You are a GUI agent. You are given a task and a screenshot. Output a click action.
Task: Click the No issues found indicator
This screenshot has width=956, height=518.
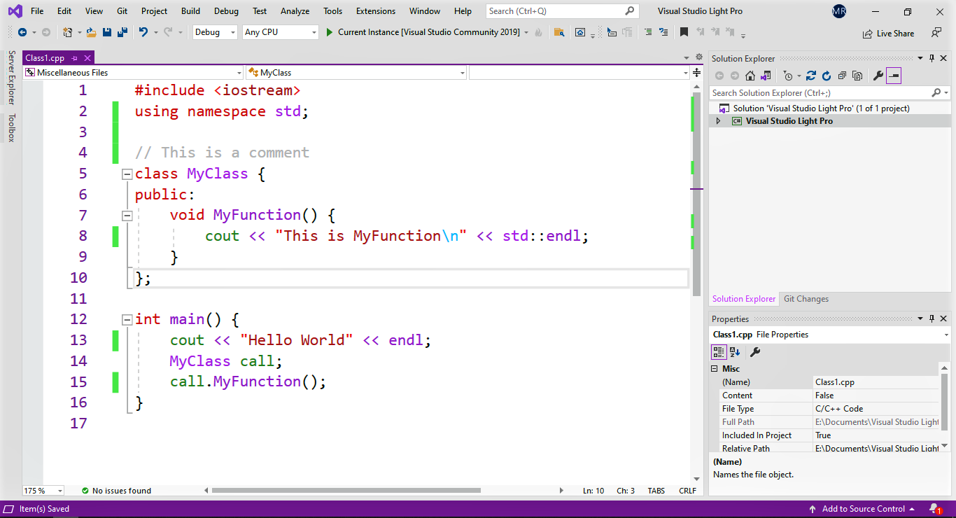pos(116,491)
